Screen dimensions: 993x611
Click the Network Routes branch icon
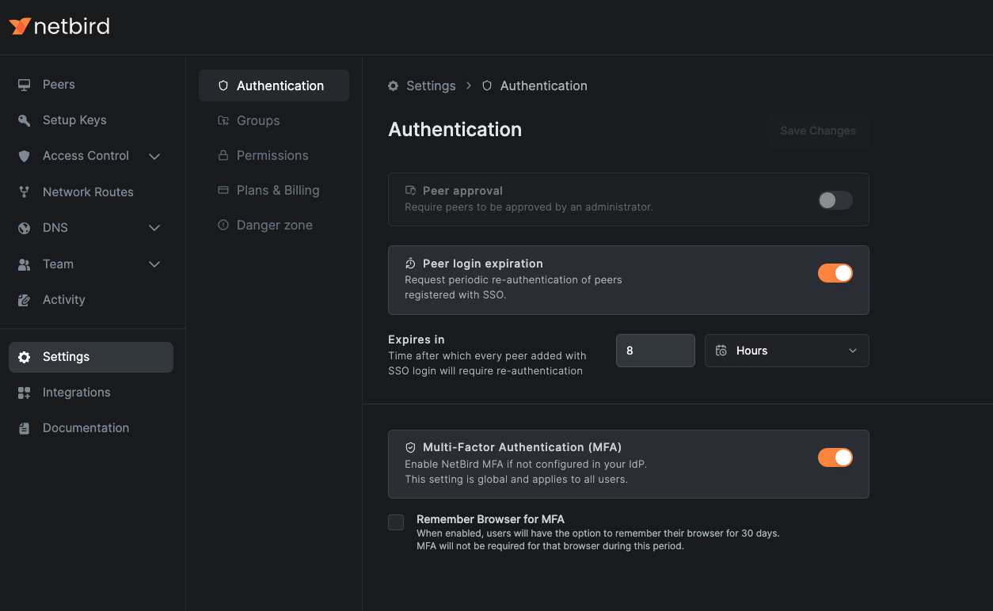pos(25,192)
